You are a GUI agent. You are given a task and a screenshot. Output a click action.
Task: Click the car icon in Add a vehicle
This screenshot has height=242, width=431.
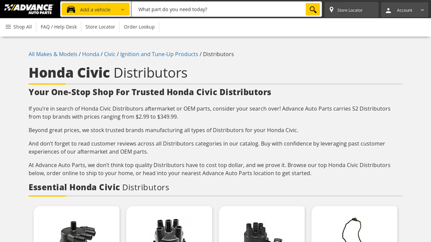coord(71,10)
